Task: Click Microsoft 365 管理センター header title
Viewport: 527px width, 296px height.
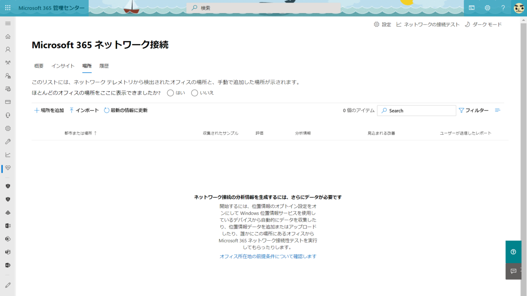Action: (51, 8)
